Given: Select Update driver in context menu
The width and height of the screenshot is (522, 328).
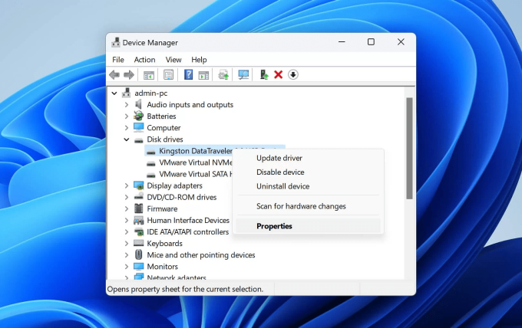Looking at the screenshot, I should tap(279, 158).
